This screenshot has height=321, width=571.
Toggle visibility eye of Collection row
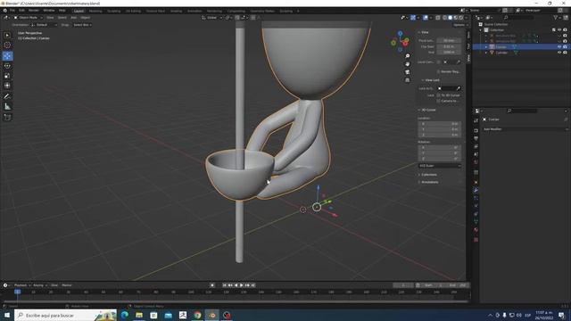pos(559,30)
